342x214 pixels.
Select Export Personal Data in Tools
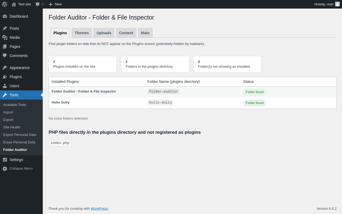click(x=20, y=135)
